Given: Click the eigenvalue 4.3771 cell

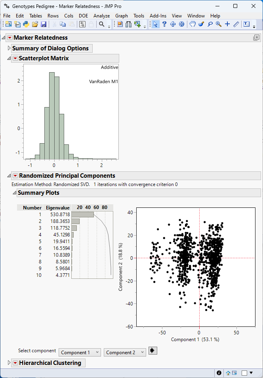Looking at the screenshot, I should (63, 275).
